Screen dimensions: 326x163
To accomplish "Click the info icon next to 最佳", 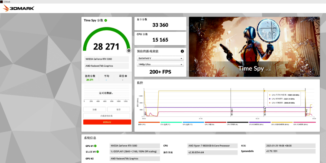I will click(x=126, y=76).
